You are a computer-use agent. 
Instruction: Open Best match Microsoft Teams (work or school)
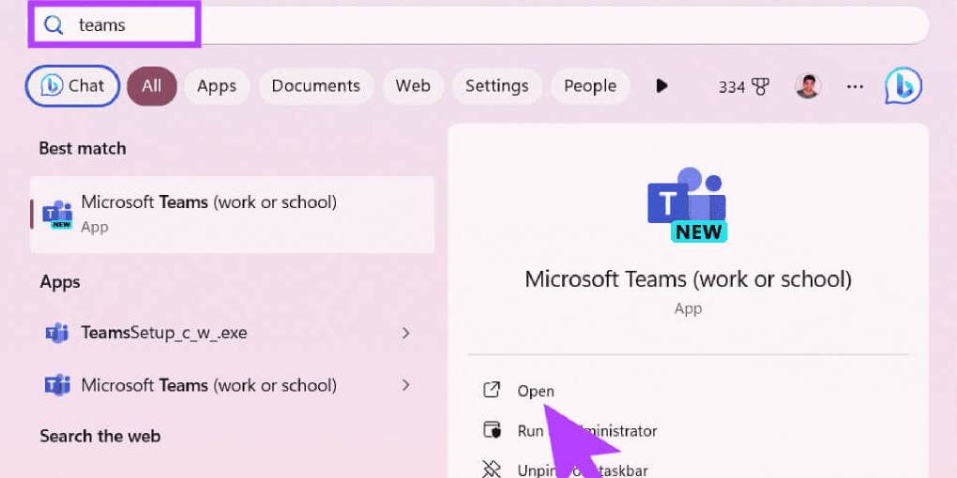click(232, 215)
